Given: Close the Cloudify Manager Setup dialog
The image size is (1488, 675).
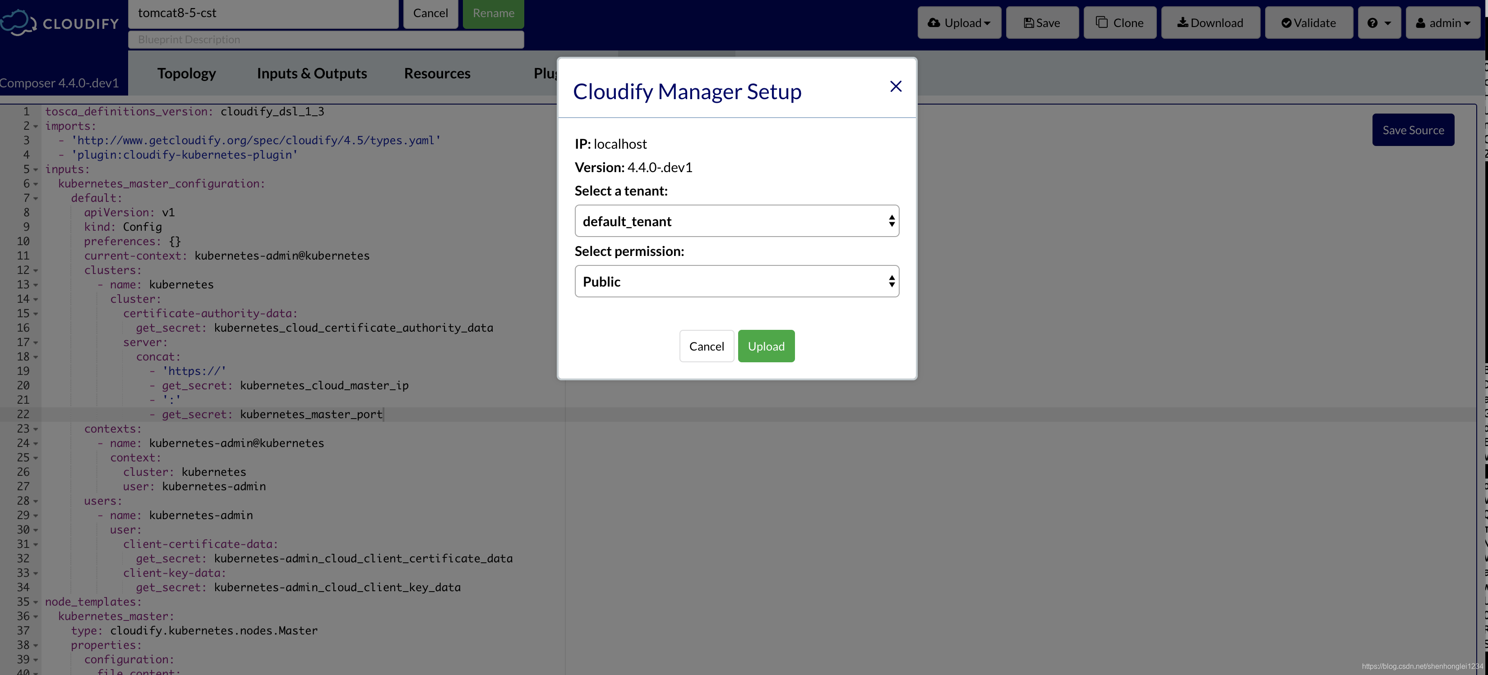Looking at the screenshot, I should click(895, 87).
